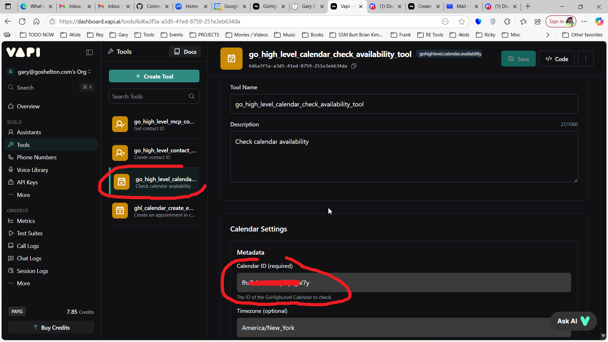The width and height of the screenshot is (608, 342).
Task: Click the large calendar tool header icon
Action: (231, 59)
